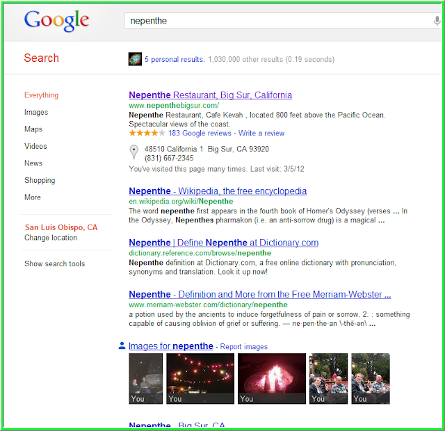This screenshot has width=445, height=431.
Task: Switch to Images search
Action: click(36, 112)
